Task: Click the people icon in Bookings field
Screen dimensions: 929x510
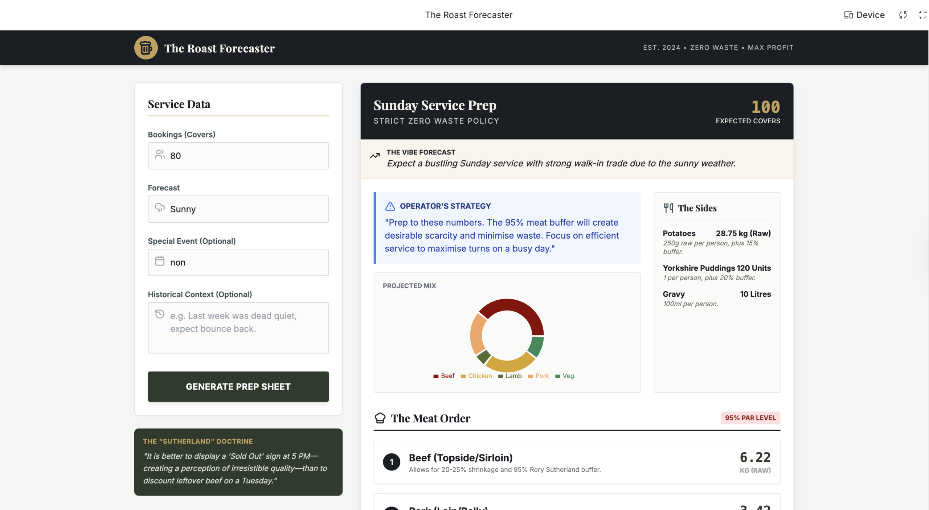Action: [x=160, y=155]
